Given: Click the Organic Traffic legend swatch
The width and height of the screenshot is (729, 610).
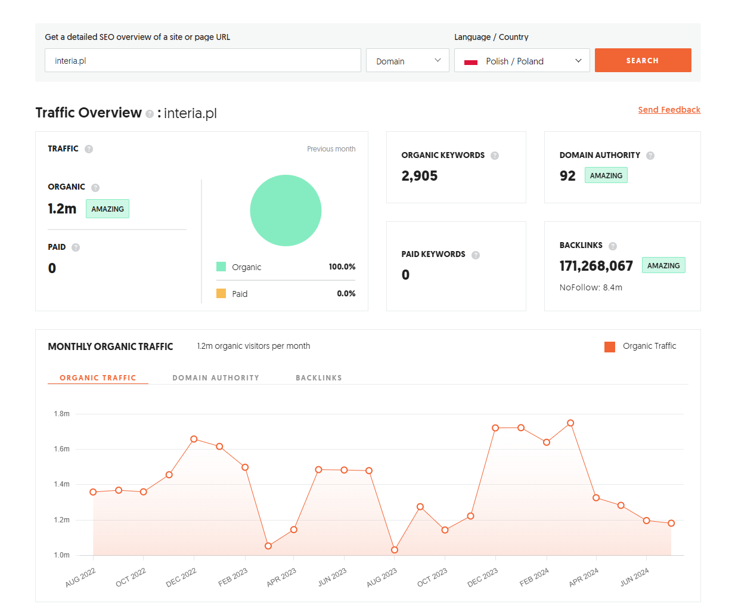Looking at the screenshot, I should point(610,347).
